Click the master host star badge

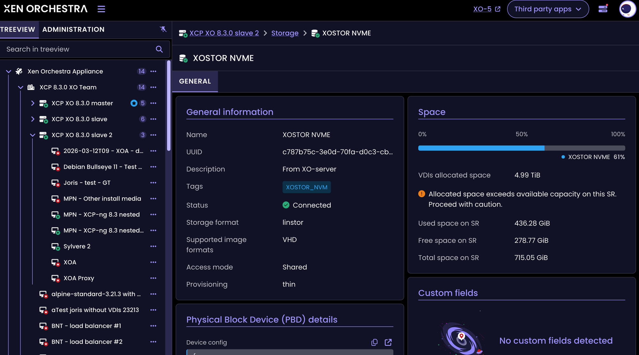tap(134, 103)
